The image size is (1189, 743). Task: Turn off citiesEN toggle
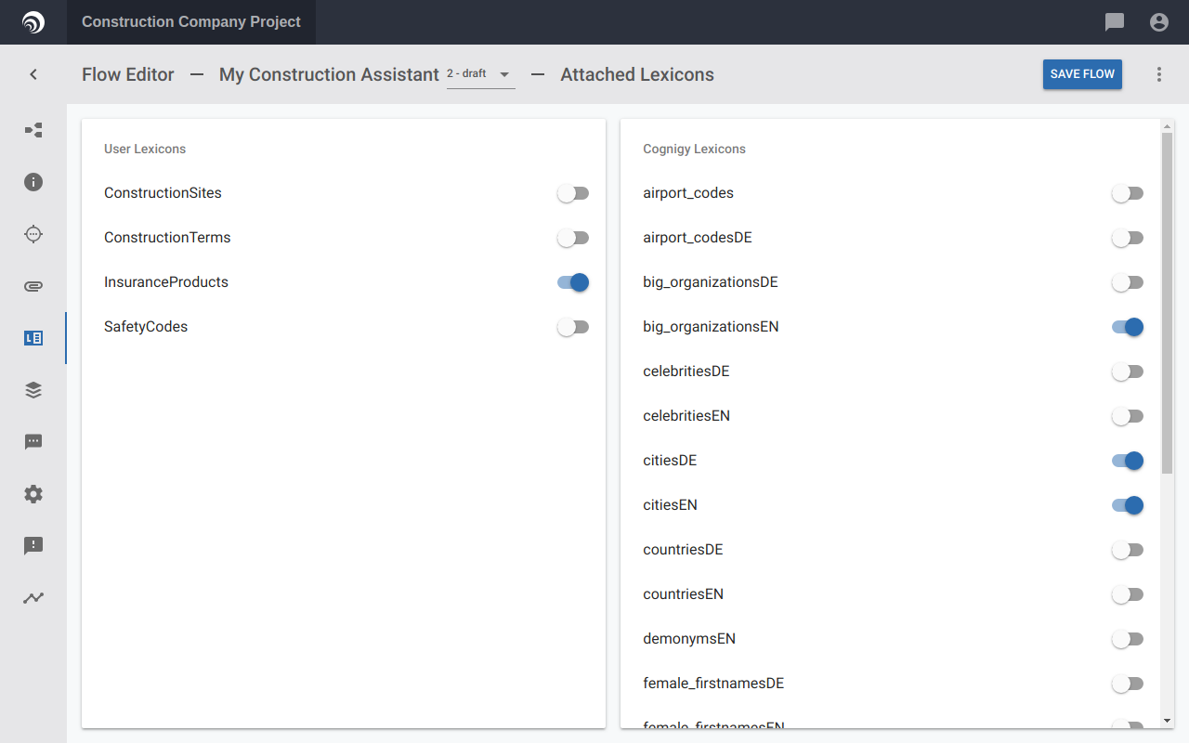pos(1128,505)
